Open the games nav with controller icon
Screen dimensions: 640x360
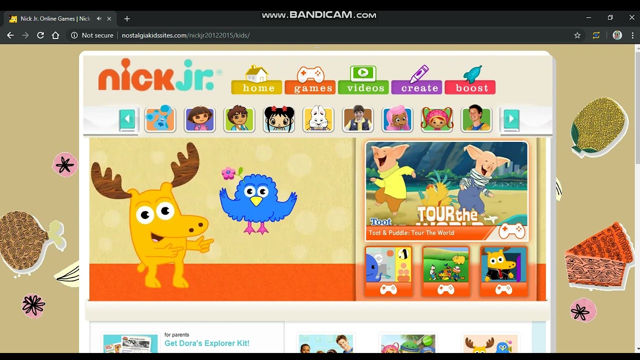pos(310,80)
